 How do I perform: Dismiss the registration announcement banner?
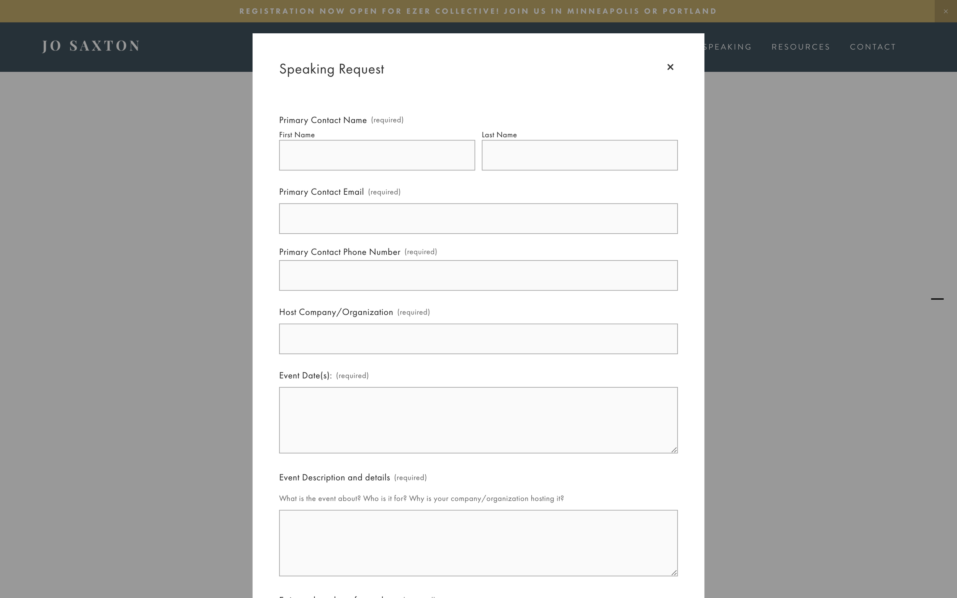point(946,11)
